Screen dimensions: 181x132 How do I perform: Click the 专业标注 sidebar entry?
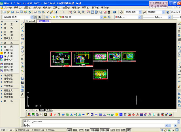(x=8, y=75)
